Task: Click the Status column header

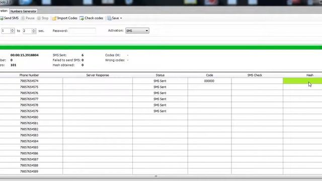Action: 160,75
